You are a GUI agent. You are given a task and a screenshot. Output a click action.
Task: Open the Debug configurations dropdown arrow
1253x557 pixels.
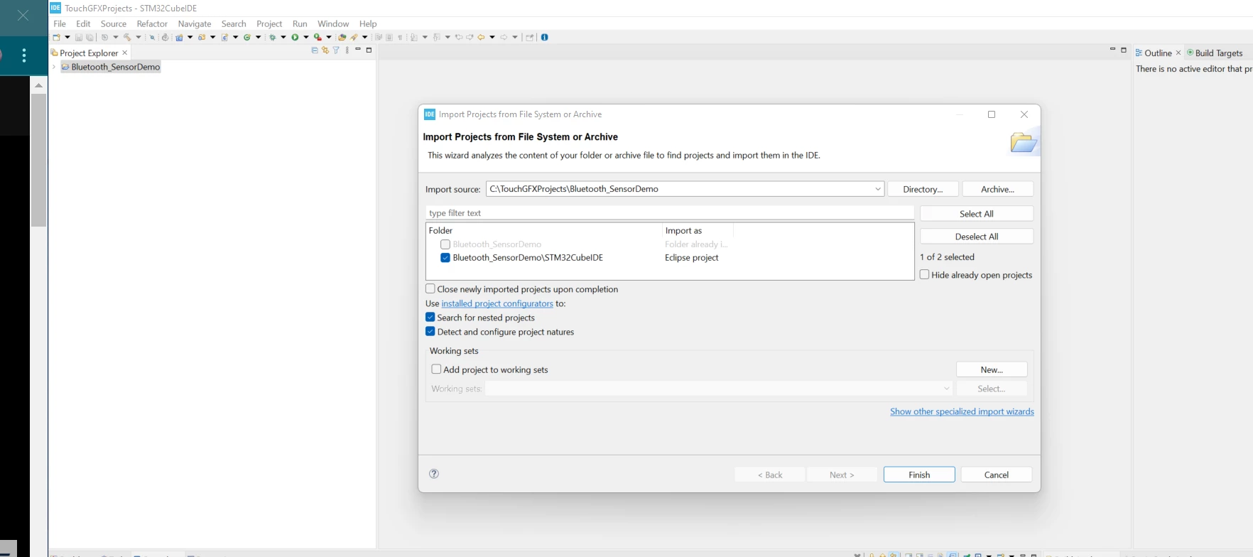[283, 37]
